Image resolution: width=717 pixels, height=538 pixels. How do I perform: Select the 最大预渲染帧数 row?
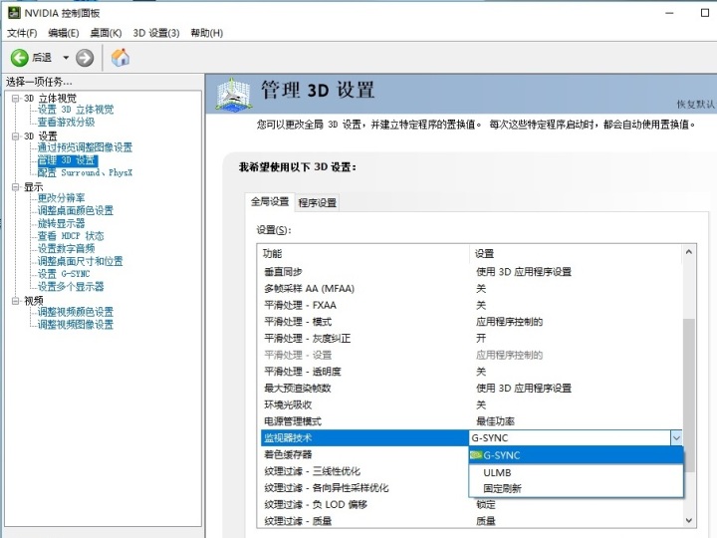click(471, 388)
